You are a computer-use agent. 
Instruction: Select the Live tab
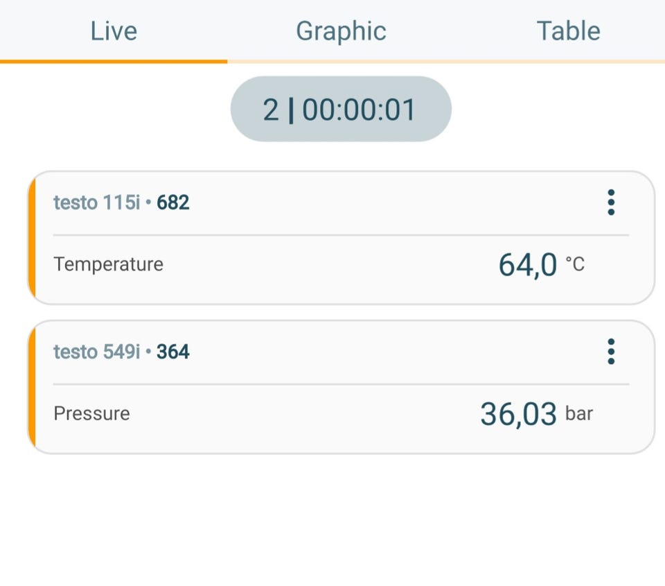114,31
